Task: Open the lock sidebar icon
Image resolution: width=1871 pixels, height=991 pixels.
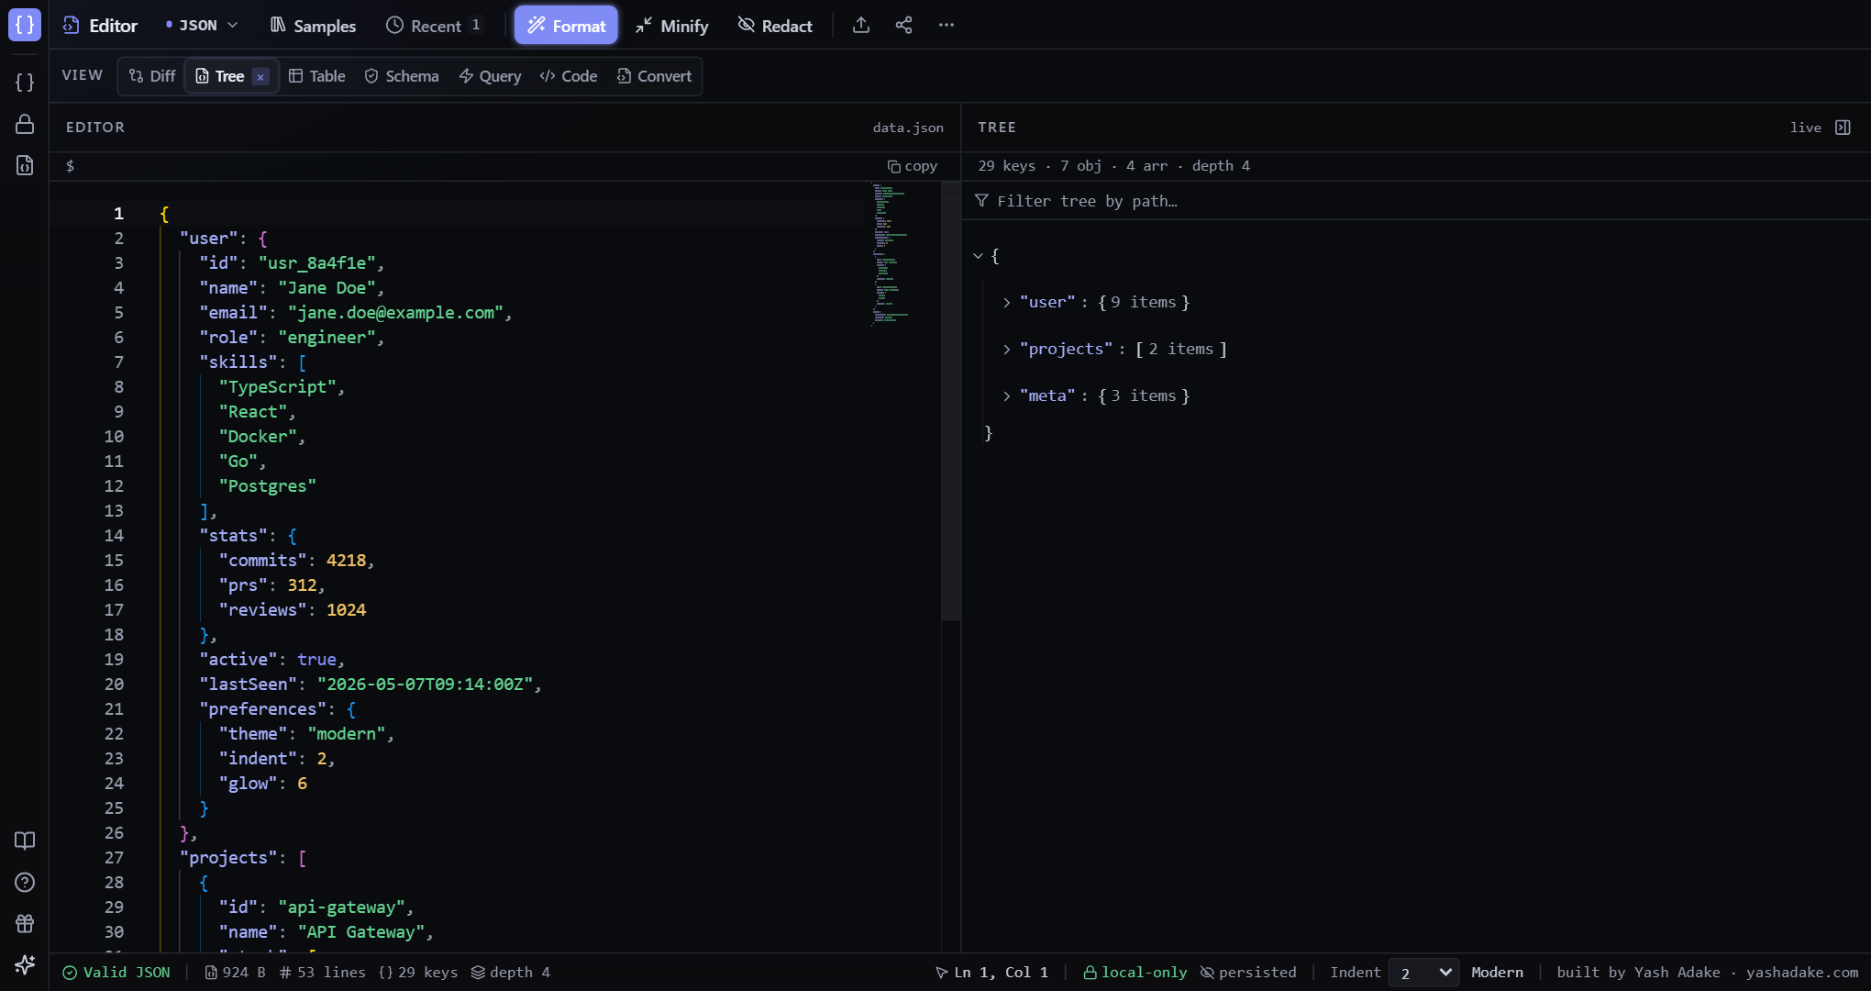Action: (25, 124)
